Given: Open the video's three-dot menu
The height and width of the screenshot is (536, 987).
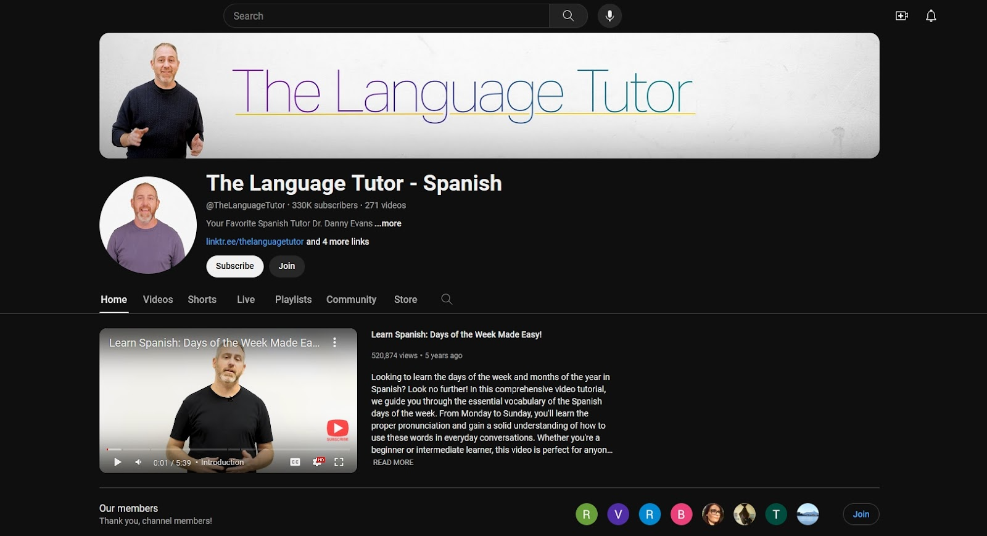Looking at the screenshot, I should [334, 342].
